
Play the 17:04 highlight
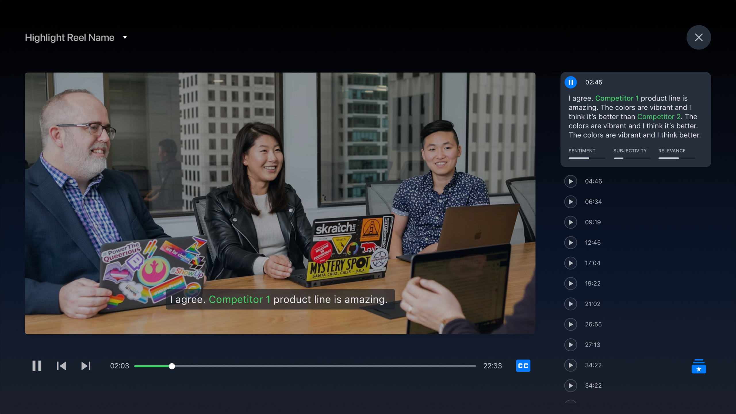tap(571, 263)
